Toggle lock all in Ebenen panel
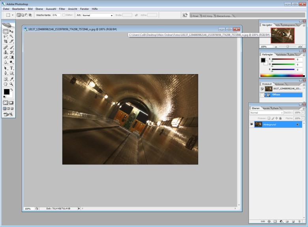Viewport: 308px width, 227px height. (280, 118)
